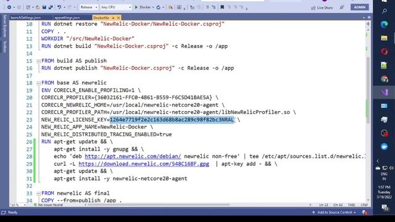Click the Bookmark toolbar icon
This screenshot has height=222, width=395.
coord(222,7)
